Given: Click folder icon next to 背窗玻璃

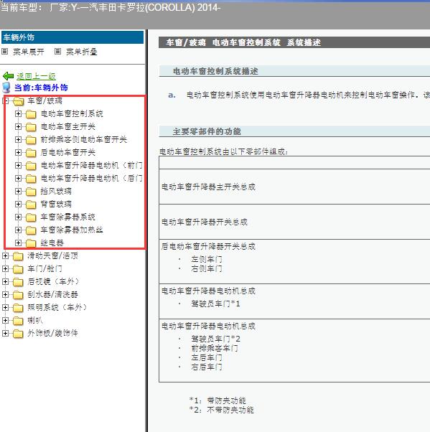Looking at the screenshot, I should 31,205.
